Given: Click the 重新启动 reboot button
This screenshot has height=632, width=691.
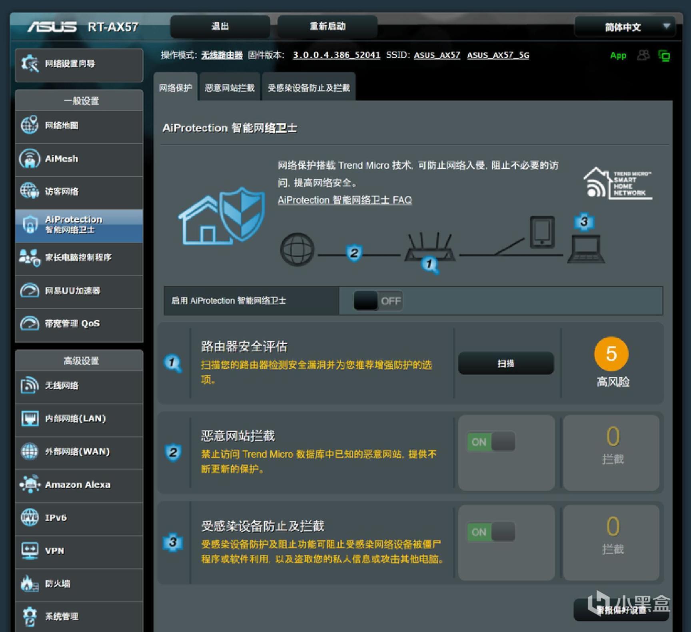Looking at the screenshot, I should [328, 26].
